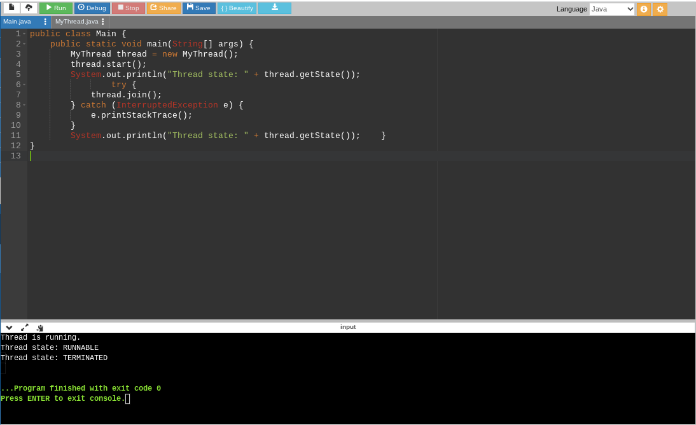Fold the Main class at line 1
Image resolution: width=696 pixels, height=425 pixels.
point(24,34)
